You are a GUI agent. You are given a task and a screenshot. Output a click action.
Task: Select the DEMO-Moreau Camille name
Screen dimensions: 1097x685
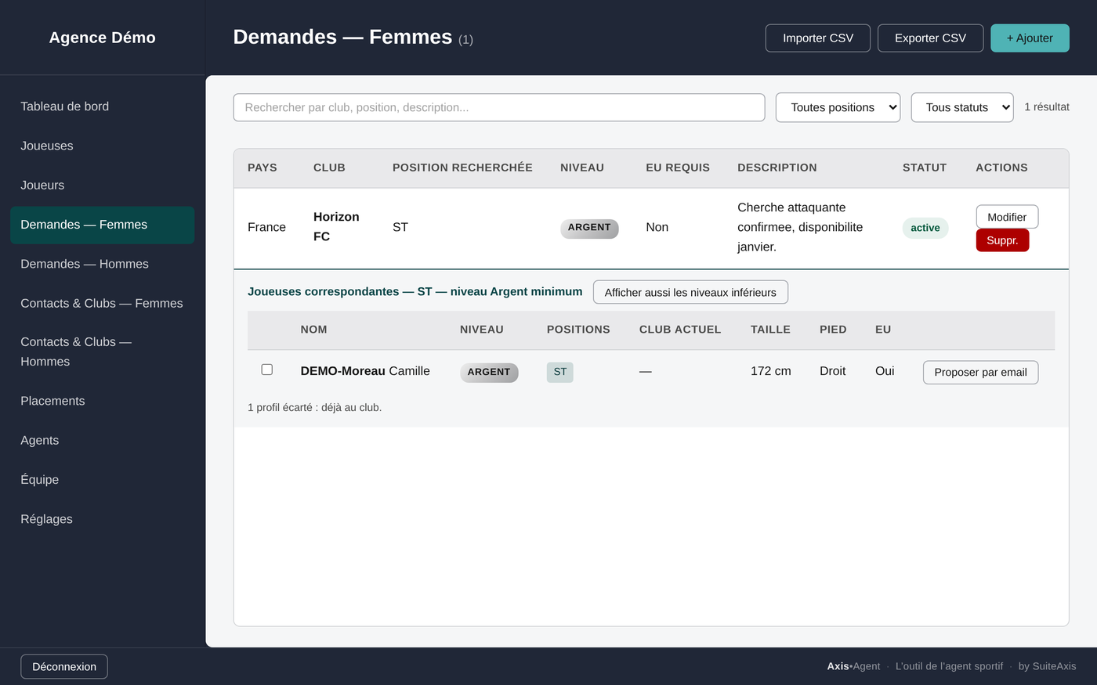pos(365,371)
